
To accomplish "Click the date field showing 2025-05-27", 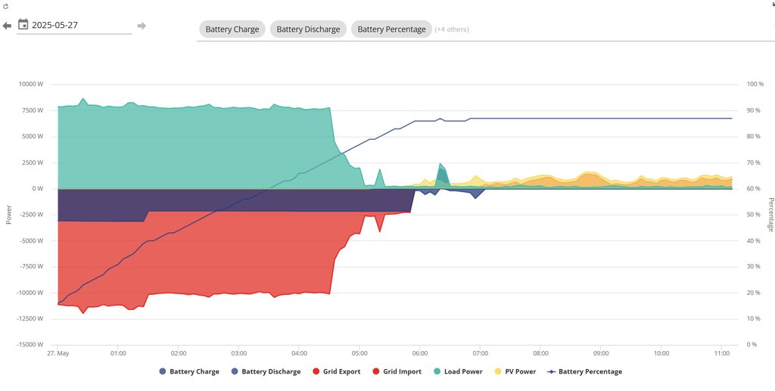I will pyautogui.click(x=81, y=26).
